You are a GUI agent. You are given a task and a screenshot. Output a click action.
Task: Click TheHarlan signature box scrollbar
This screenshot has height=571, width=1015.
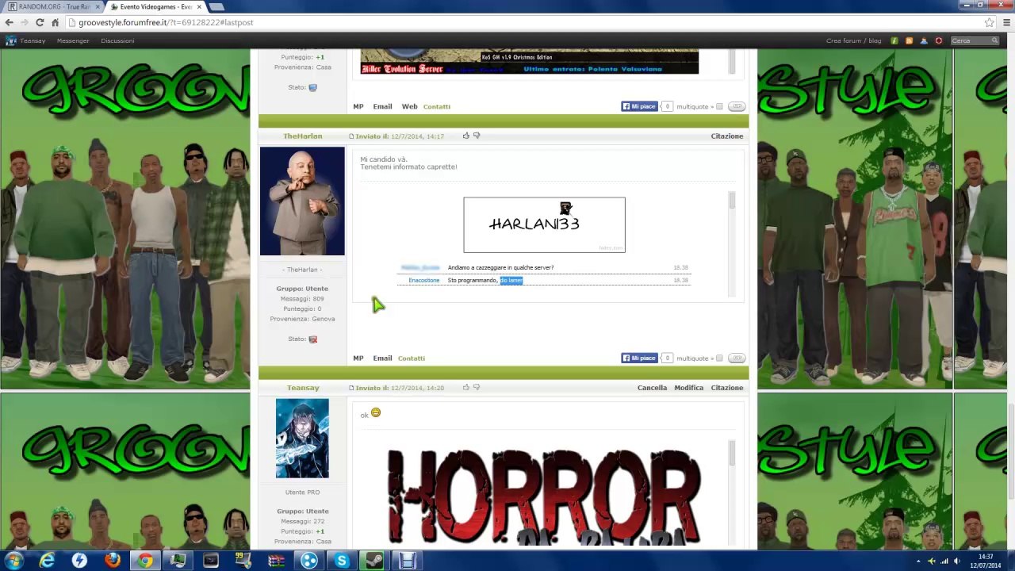point(732,244)
